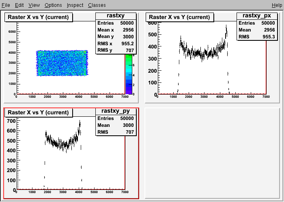This screenshot has height=202, width=284.
Task: Click the 7000 x-axis label on rastxy_px plot
Action: pyautogui.click(x=266, y=97)
